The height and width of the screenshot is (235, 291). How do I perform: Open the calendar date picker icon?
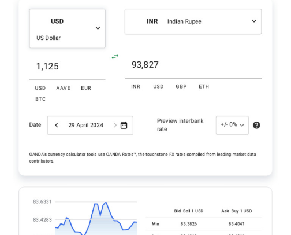pyautogui.click(x=124, y=125)
